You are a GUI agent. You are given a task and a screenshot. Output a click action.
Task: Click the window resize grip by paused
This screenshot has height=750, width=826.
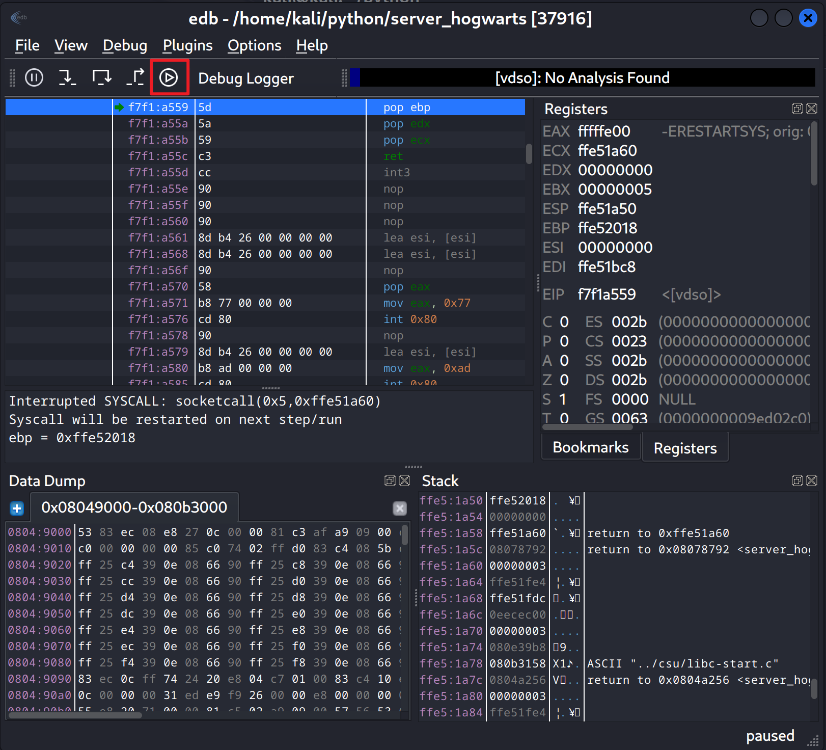(813, 740)
